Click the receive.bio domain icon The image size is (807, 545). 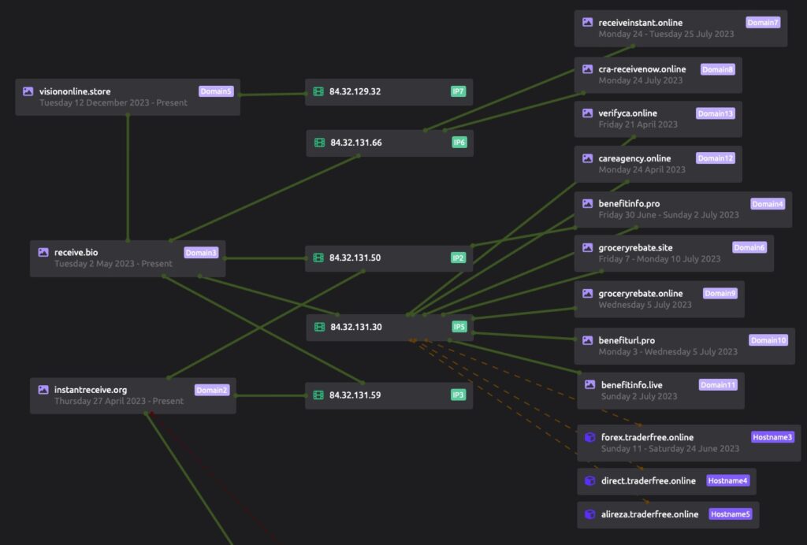coord(43,252)
